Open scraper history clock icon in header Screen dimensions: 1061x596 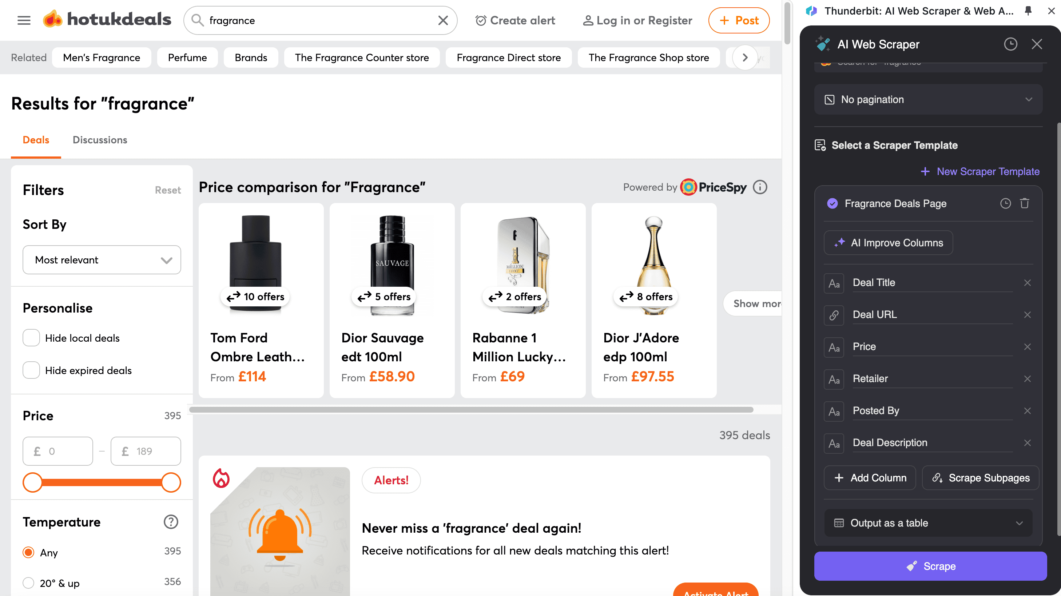pos(1010,44)
